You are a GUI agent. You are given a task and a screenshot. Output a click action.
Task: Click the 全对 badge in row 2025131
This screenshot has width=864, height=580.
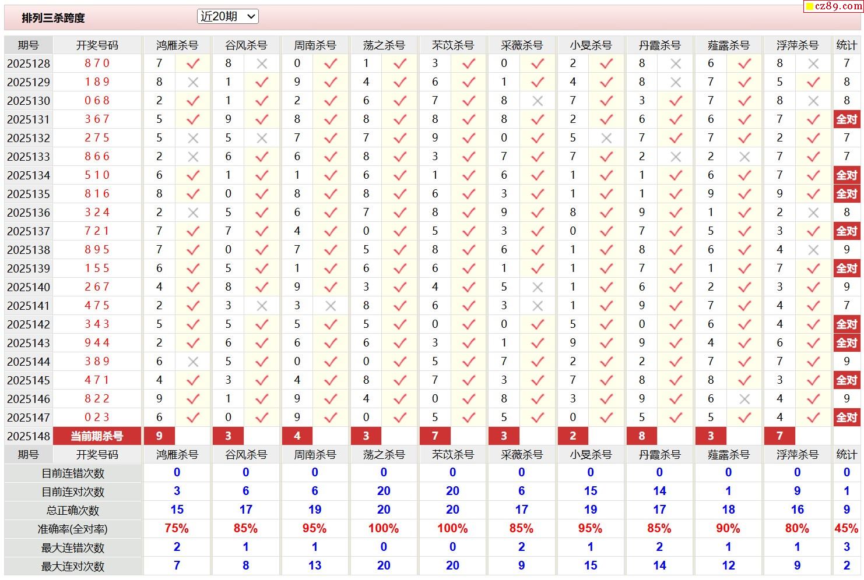click(x=847, y=119)
